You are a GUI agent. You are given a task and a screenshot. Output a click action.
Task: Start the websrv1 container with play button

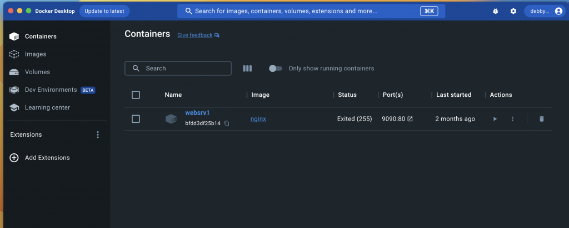coord(495,119)
